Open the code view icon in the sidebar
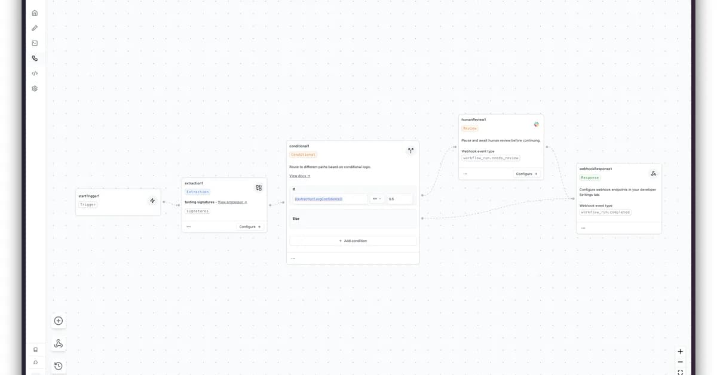717x375 pixels. [34, 73]
